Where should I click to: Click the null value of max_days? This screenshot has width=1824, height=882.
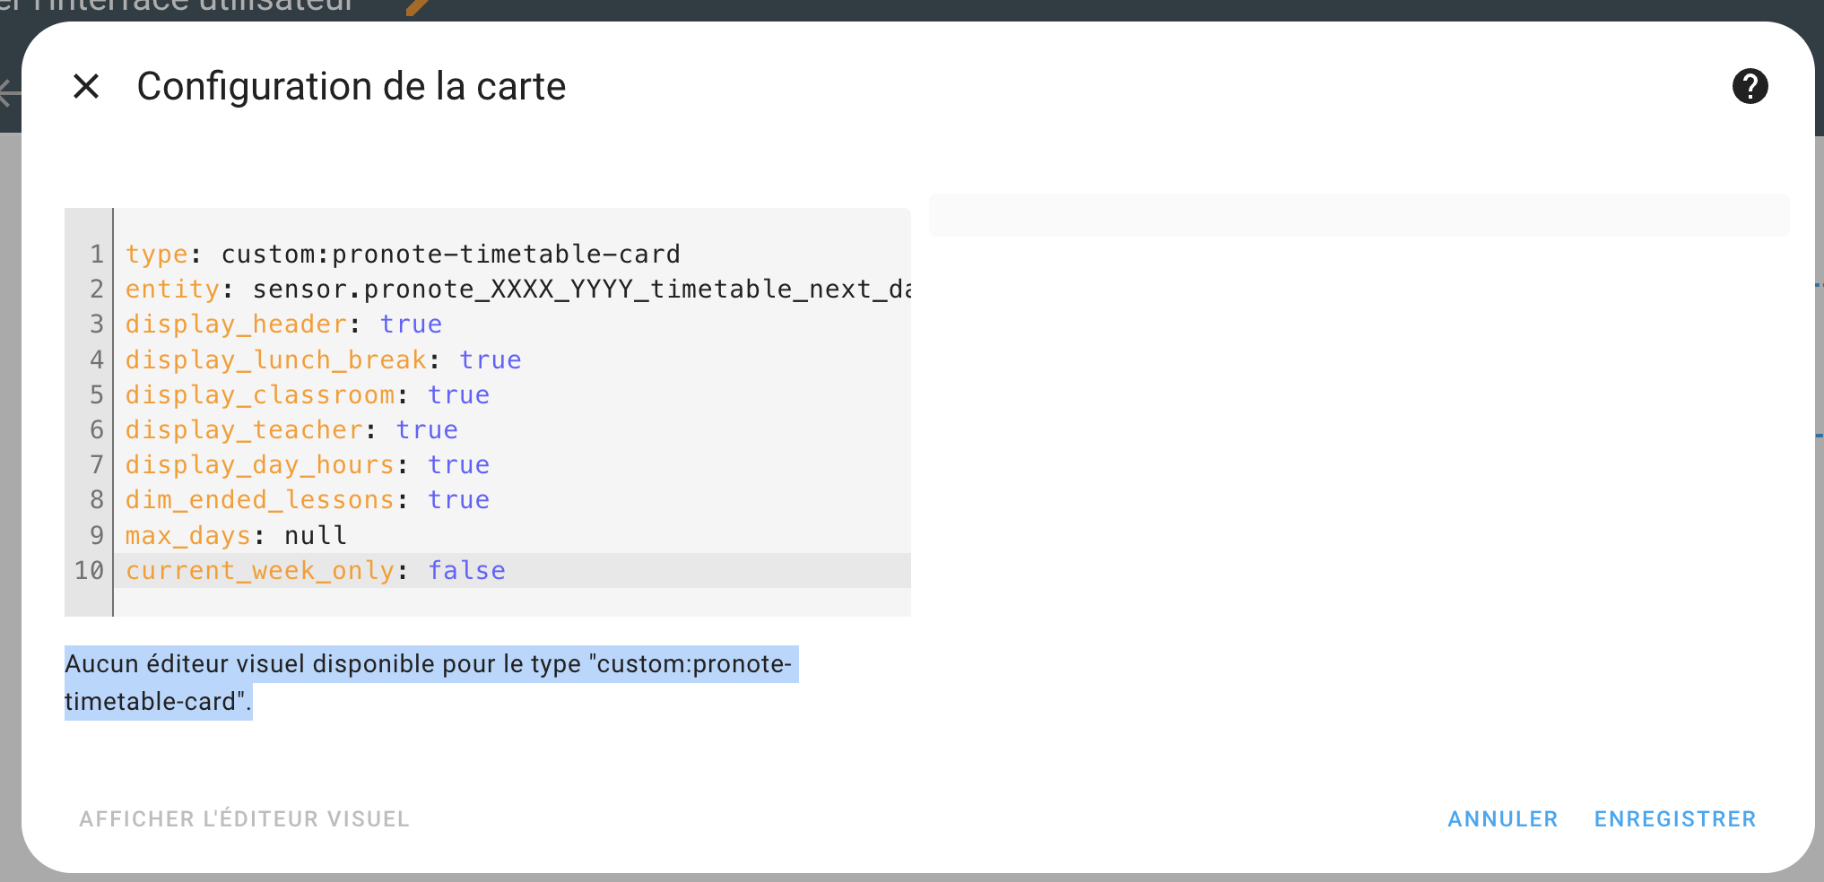click(315, 536)
